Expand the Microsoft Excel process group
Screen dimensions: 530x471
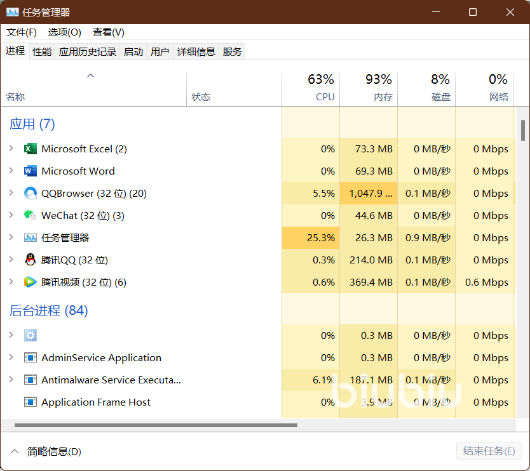11,149
